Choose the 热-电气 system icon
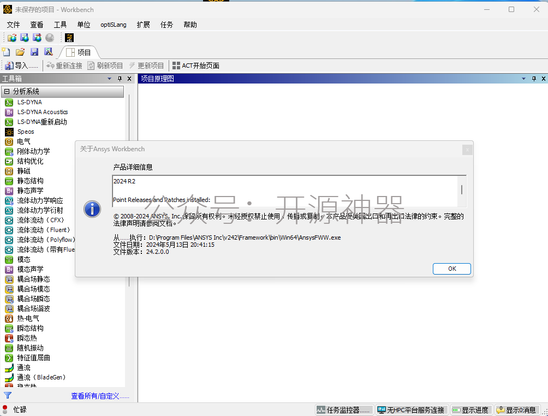Screen dimensions: 548x416 9,318
